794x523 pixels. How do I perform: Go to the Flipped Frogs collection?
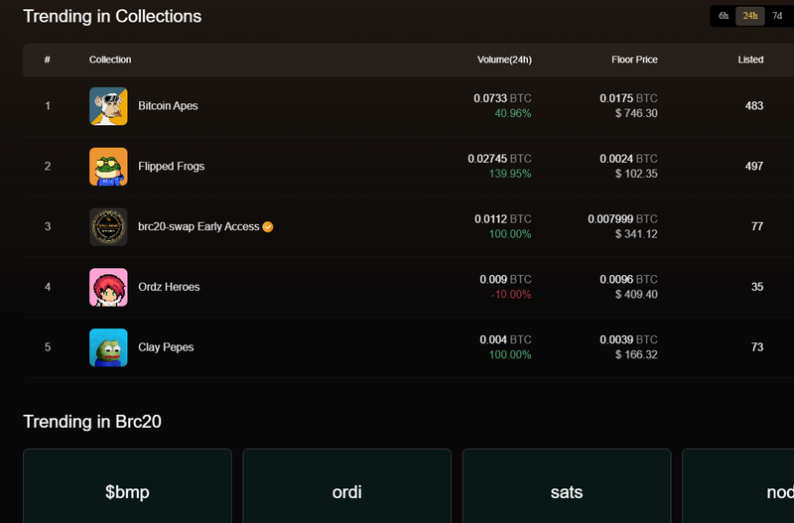click(171, 167)
